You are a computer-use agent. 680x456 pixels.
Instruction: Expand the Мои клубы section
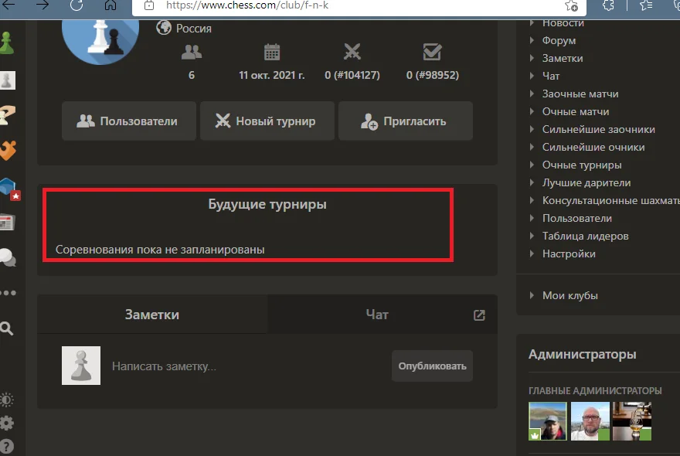(x=570, y=295)
